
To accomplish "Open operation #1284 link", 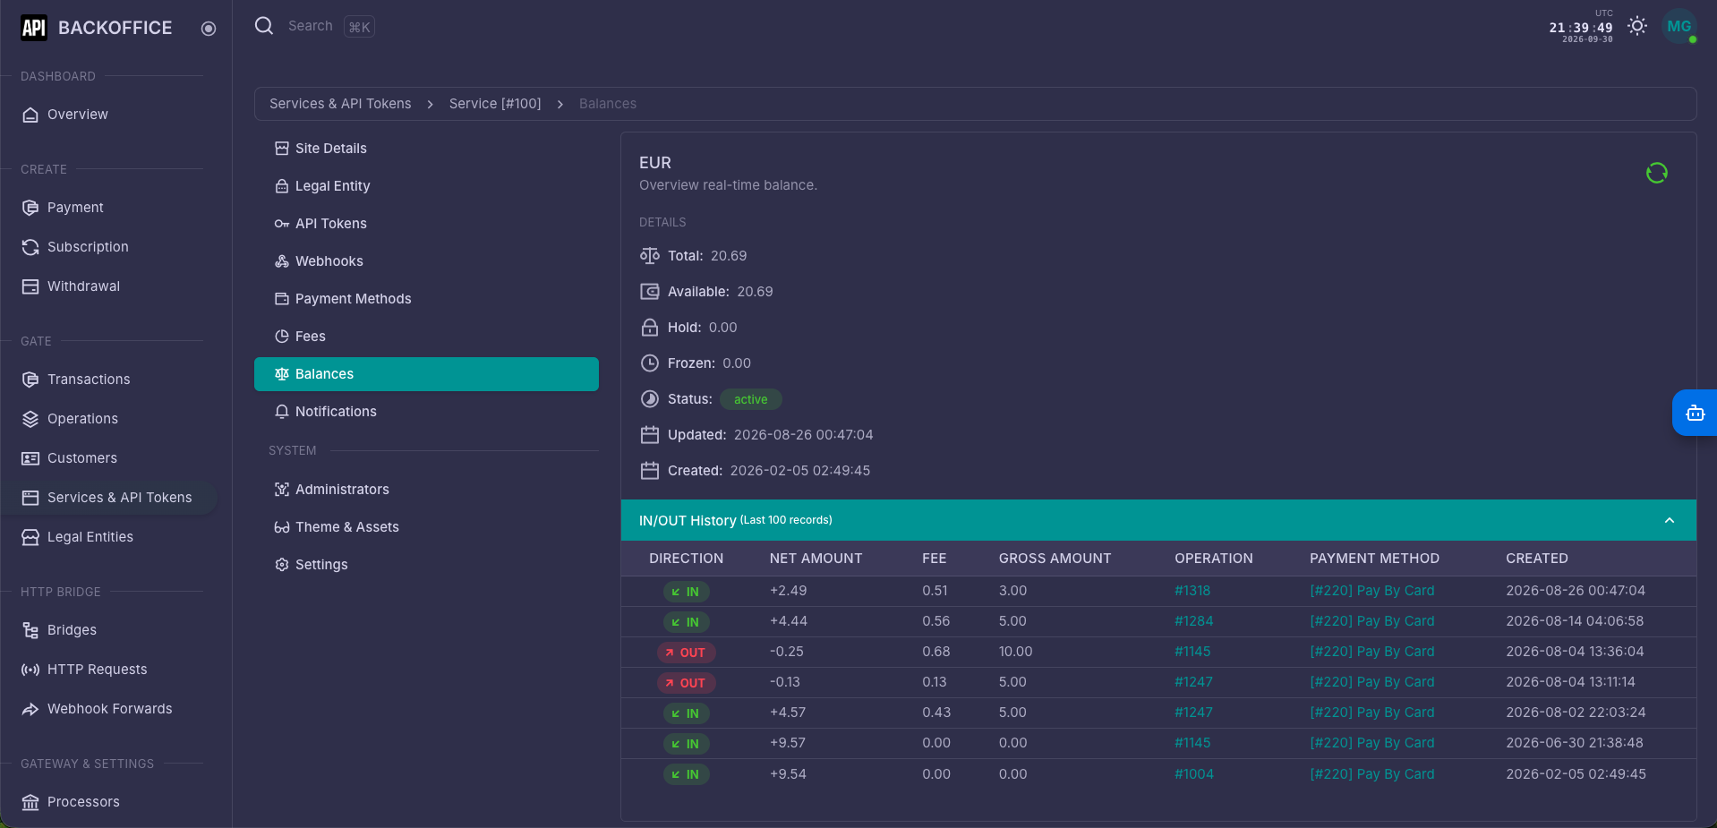I will point(1194,621).
